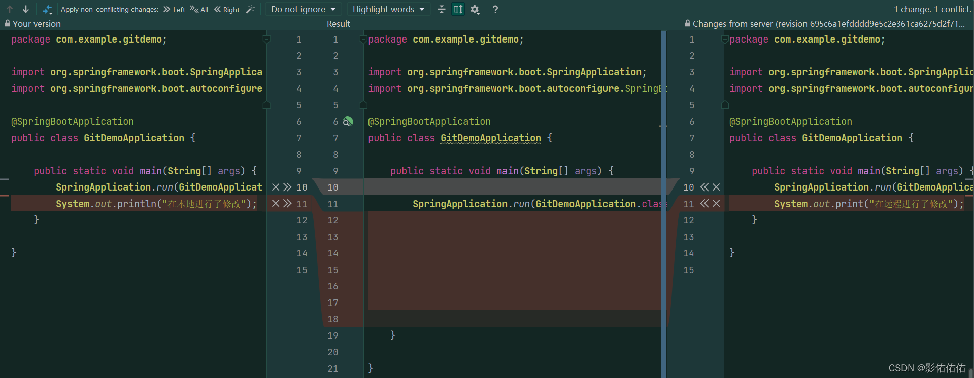The height and width of the screenshot is (378, 974).
Task: Click SpringApplication import in Result pane
Action: [x=507, y=72]
